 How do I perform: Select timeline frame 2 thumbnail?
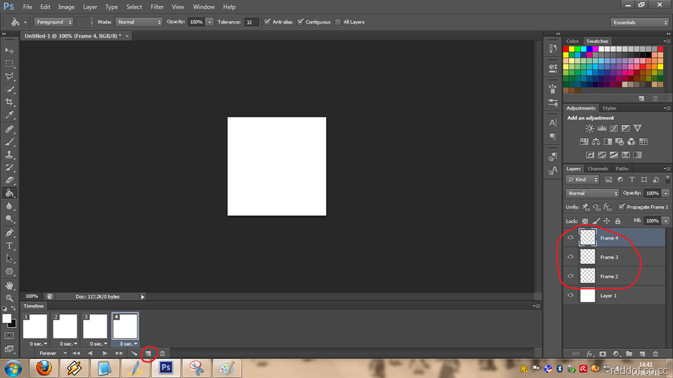tap(65, 326)
